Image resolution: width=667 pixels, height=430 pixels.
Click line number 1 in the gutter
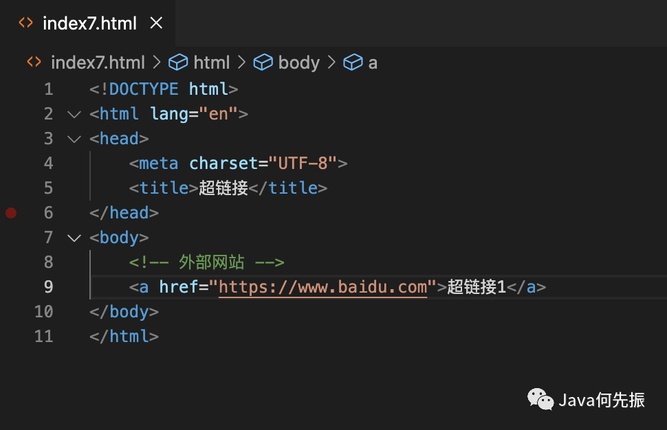coord(48,89)
